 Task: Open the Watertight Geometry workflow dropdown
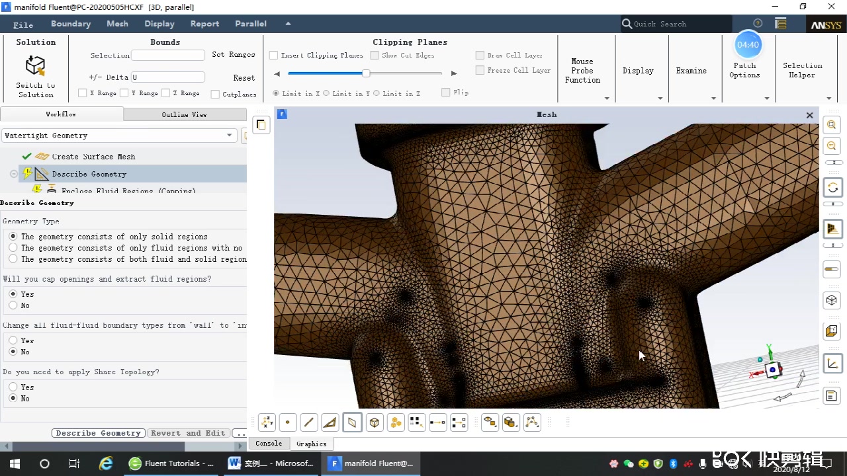pyautogui.click(x=229, y=136)
